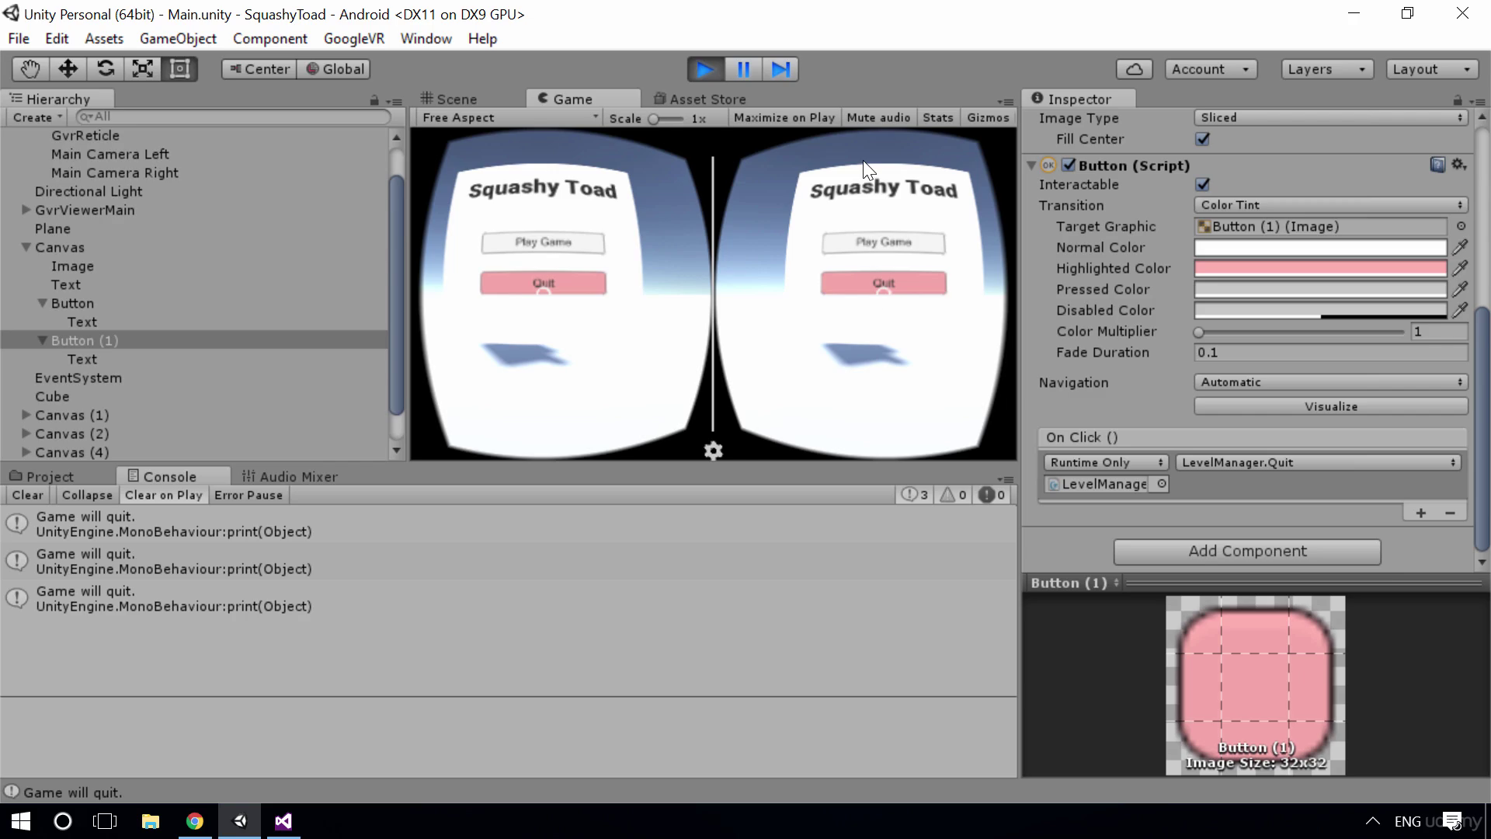Toggle warning messages count in Console
Viewport: 1491px width, 839px height.
pos(954,495)
